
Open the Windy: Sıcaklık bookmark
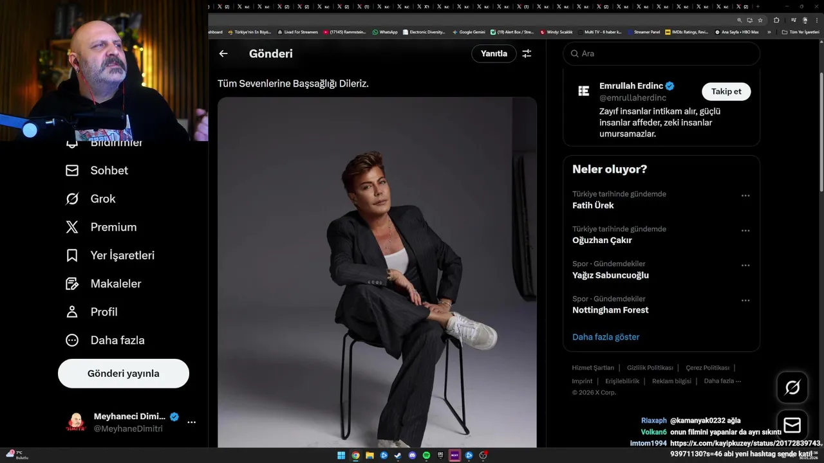click(x=557, y=32)
